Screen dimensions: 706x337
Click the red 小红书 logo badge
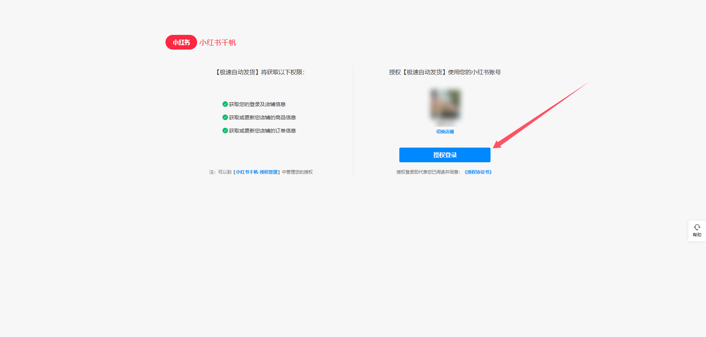(x=181, y=42)
